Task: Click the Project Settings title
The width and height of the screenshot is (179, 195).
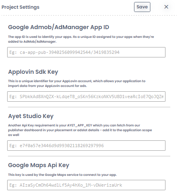Action: (20, 7)
